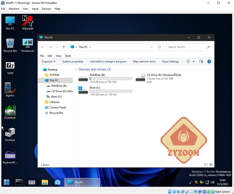
Task: Click Boot (X:) capacity bar
Action: (x=111, y=91)
